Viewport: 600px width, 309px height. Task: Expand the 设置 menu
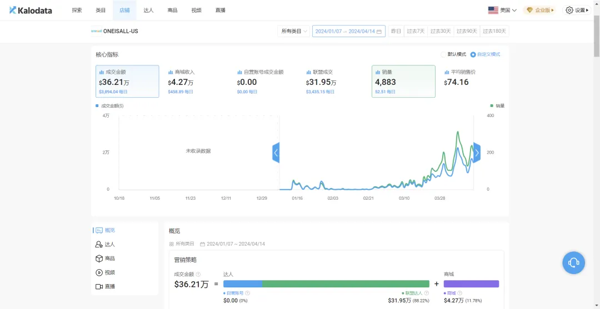pos(581,10)
